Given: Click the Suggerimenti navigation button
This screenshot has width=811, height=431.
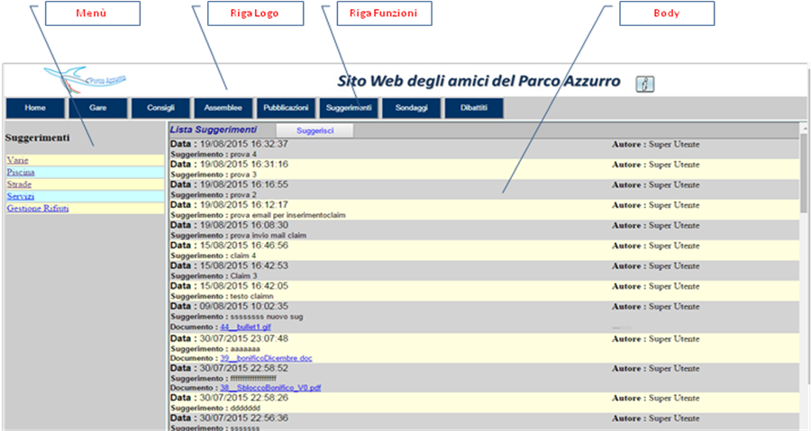Looking at the screenshot, I should tap(348, 108).
